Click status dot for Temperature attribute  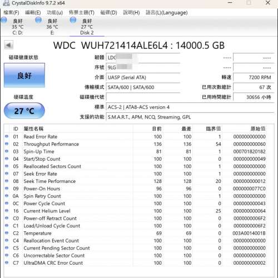point(7,233)
